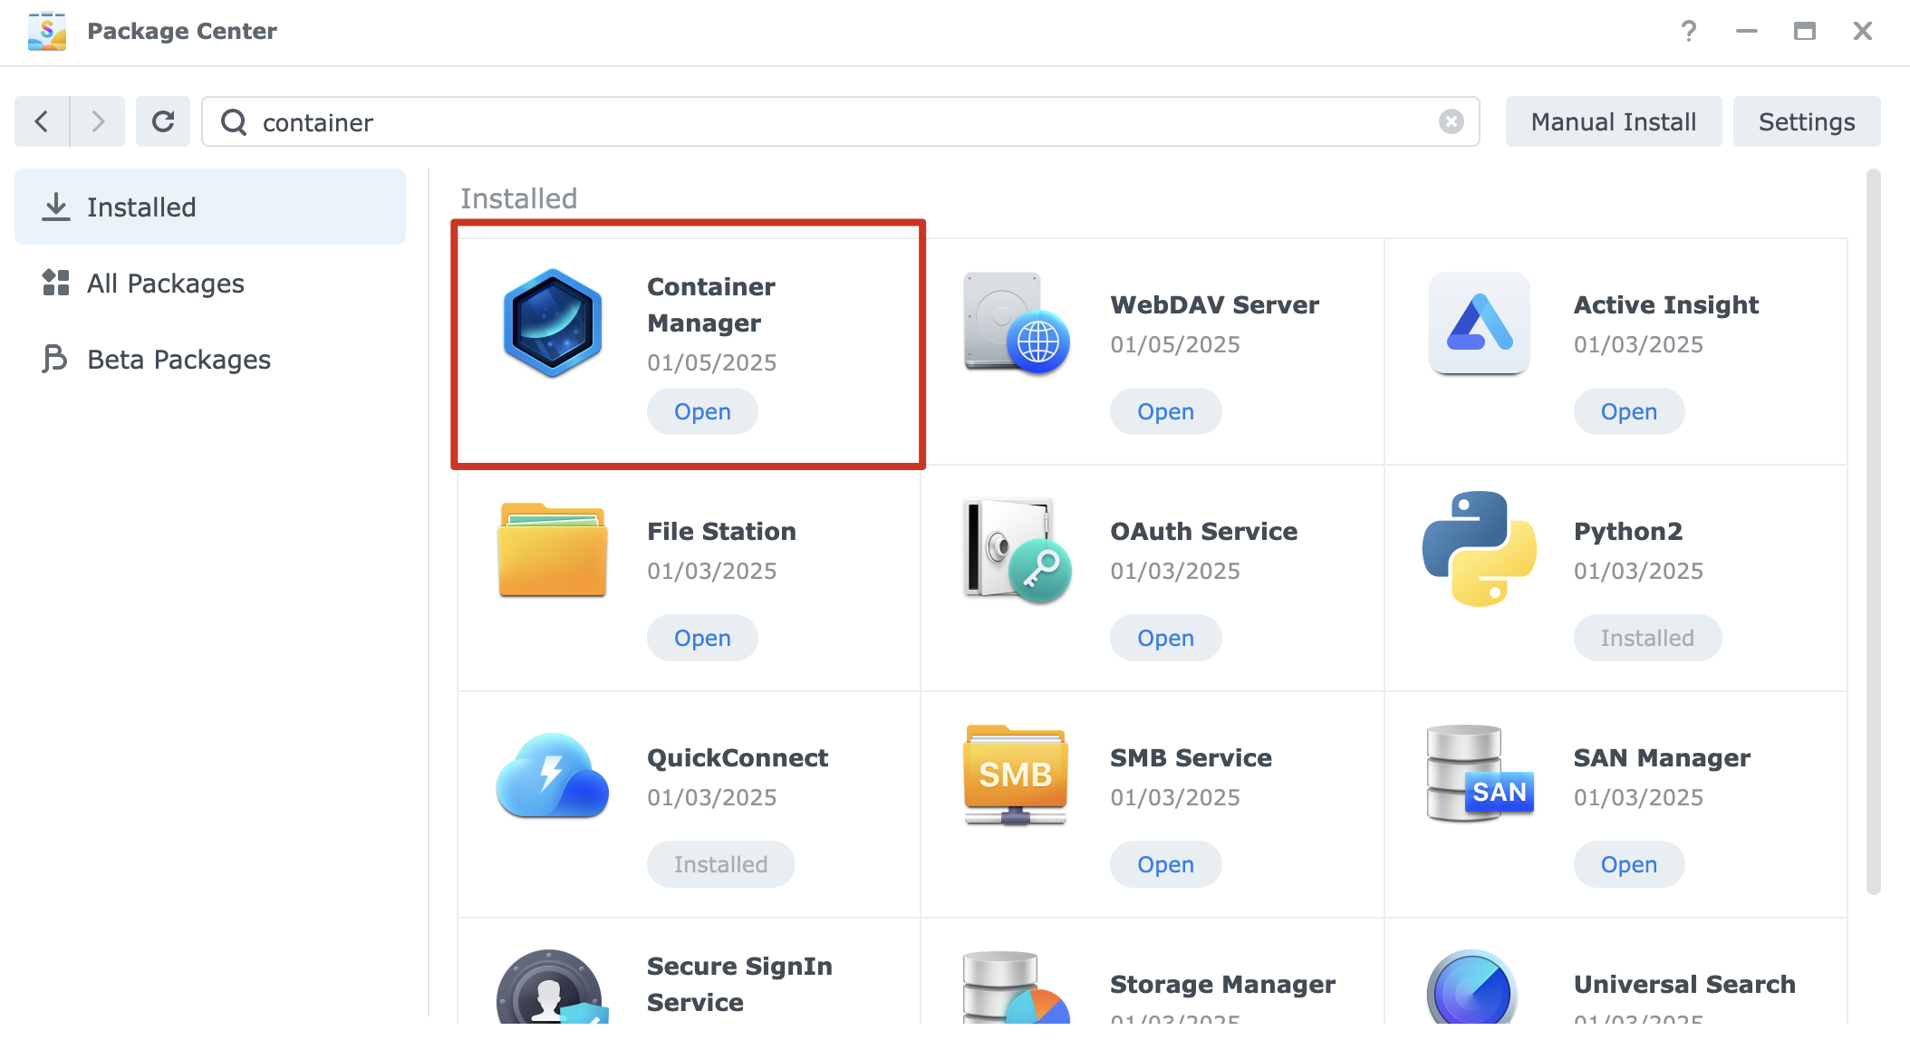The width and height of the screenshot is (1910, 1040).
Task: Click the OAuth Service title
Action: (1204, 531)
